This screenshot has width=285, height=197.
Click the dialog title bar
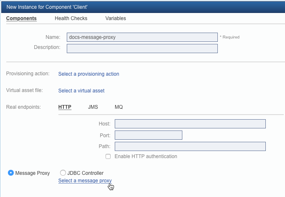tap(143, 7)
